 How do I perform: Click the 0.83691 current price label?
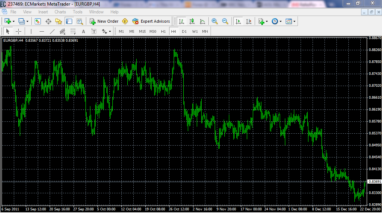[374, 181]
